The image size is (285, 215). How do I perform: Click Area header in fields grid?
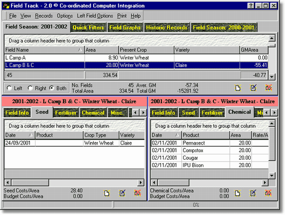point(101,50)
